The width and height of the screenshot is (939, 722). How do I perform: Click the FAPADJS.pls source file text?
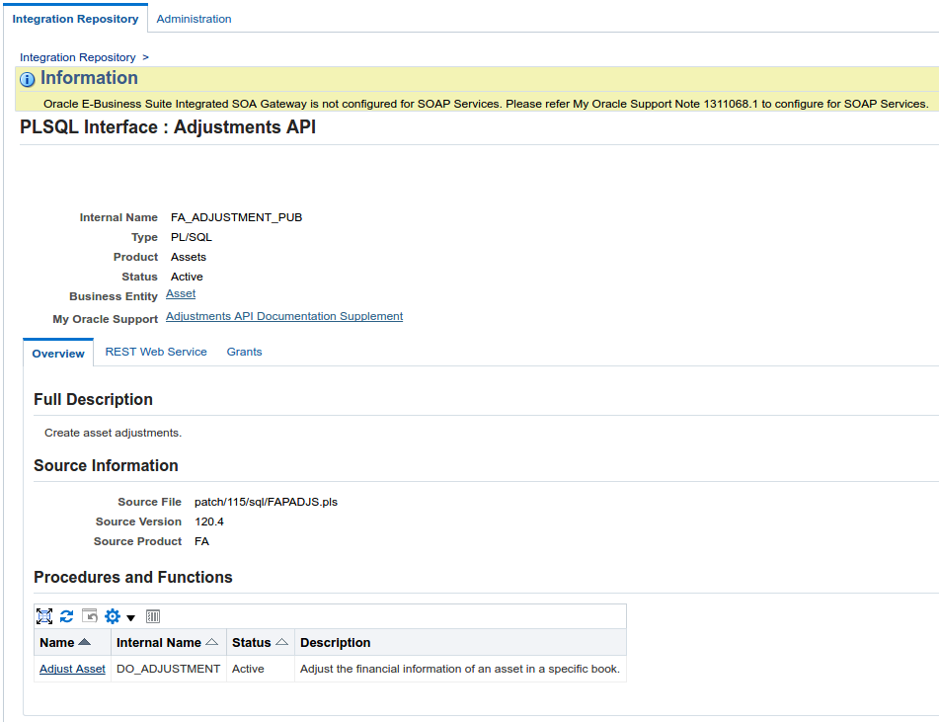pos(267,502)
